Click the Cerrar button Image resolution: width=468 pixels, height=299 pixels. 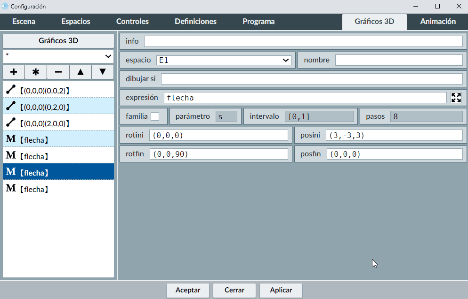(234, 290)
